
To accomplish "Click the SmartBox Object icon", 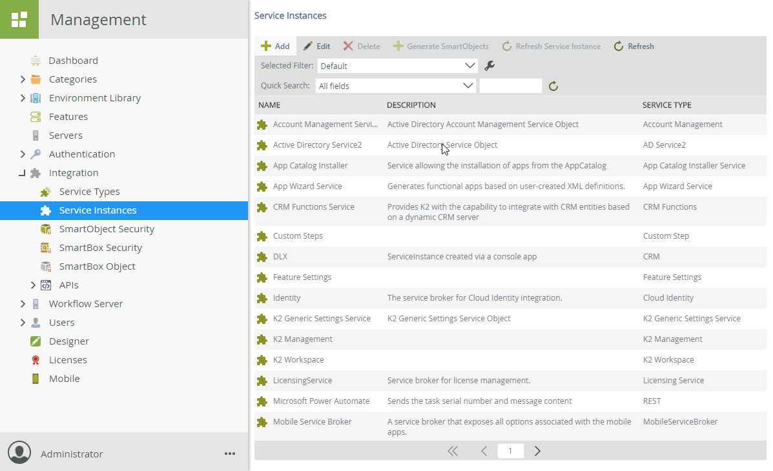I will pos(46,266).
